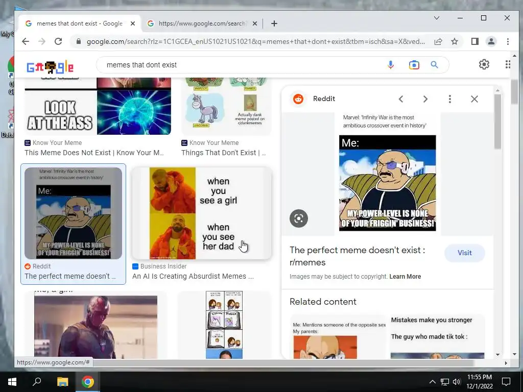The height and width of the screenshot is (392, 523).
Task: Go back to previous page in Chrome
Action: tap(26, 41)
